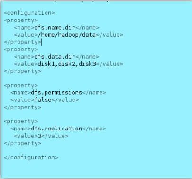
Task: Click the false value text
Action: [x=43, y=100]
